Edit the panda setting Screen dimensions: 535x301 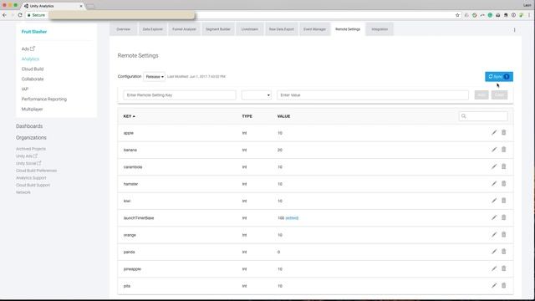[494, 252]
